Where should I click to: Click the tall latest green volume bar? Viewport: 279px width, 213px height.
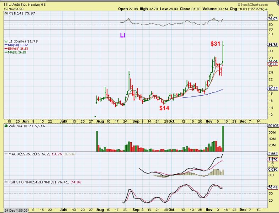pos(223,139)
